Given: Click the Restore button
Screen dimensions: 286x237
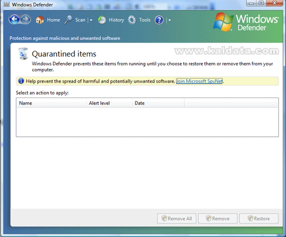Looking at the screenshot, I should point(258,219).
